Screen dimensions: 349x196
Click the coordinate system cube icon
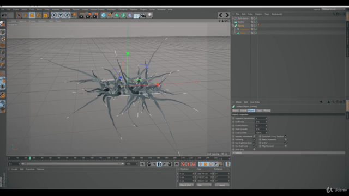click(74, 15)
